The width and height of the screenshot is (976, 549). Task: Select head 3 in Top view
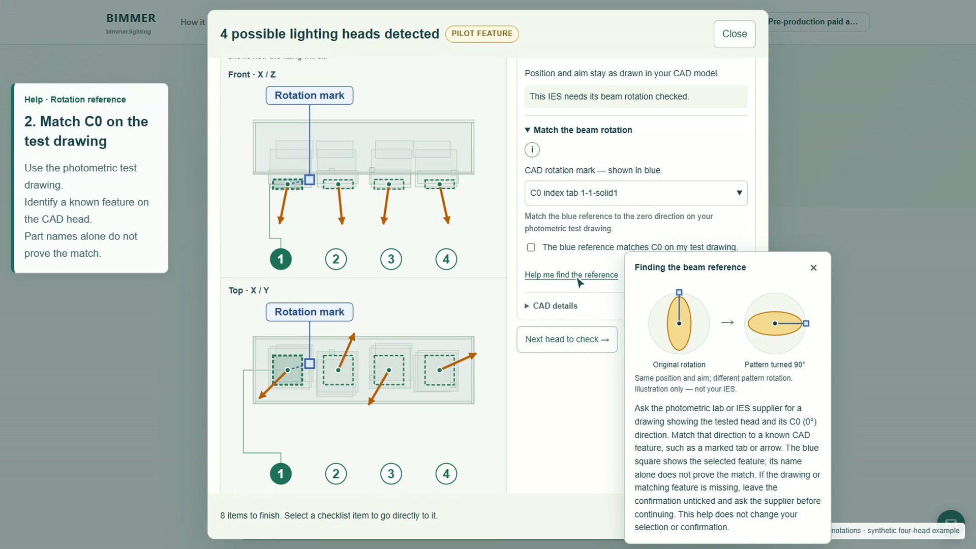click(x=391, y=474)
